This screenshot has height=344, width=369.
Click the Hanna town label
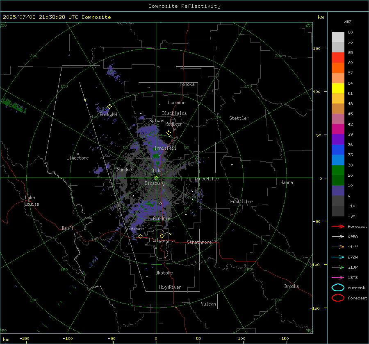tap(287, 182)
